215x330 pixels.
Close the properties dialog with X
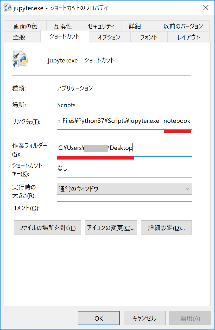click(x=206, y=8)
